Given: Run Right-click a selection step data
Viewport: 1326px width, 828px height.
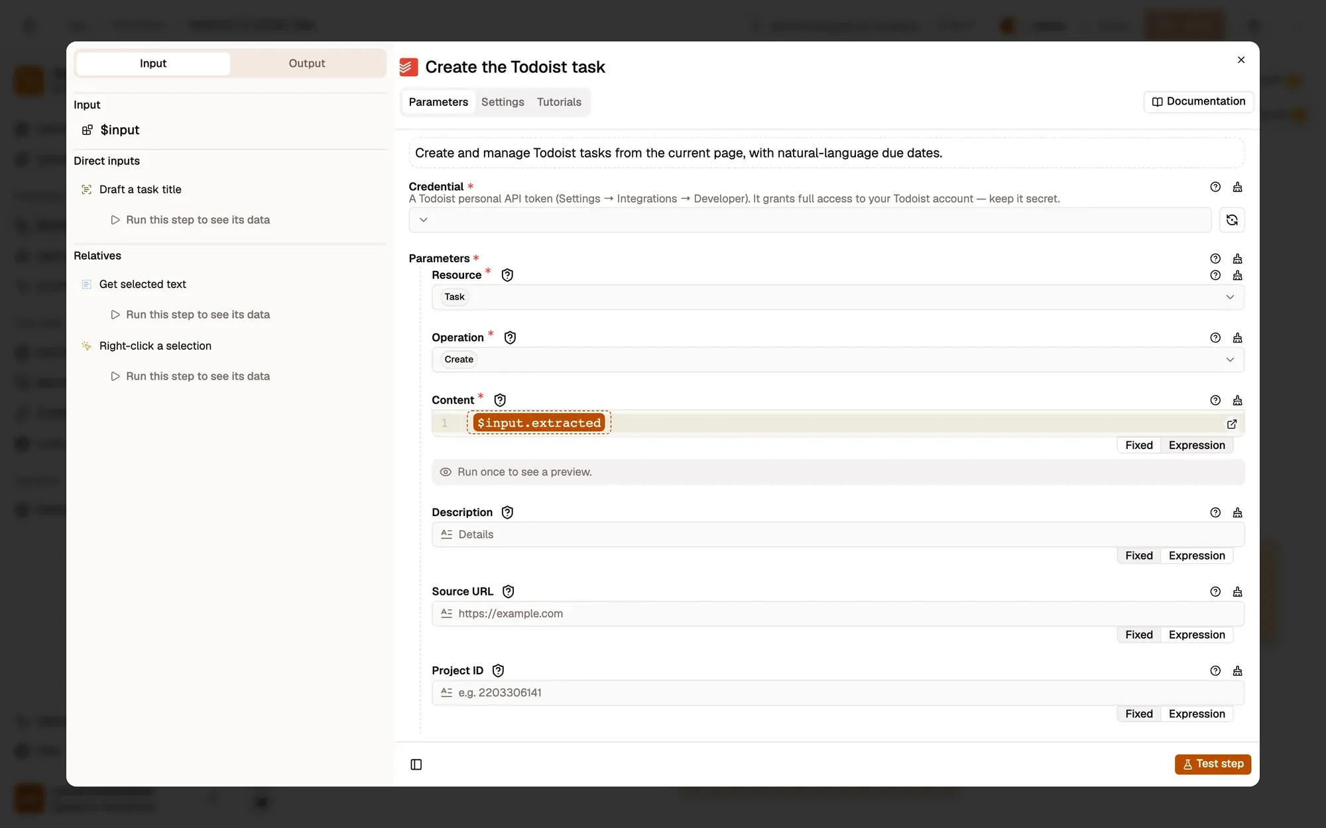Looking at the screenshot, I should click(190, 376).
